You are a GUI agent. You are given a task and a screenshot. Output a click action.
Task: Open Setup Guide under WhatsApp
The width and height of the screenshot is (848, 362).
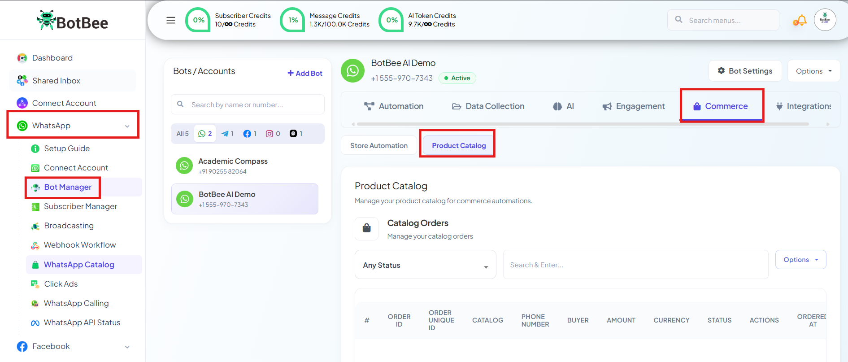67,148
